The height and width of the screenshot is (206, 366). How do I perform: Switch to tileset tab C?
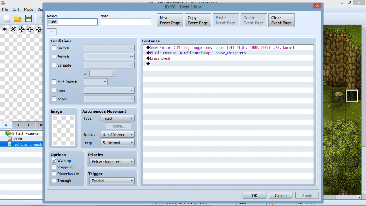tap(29, 125)
